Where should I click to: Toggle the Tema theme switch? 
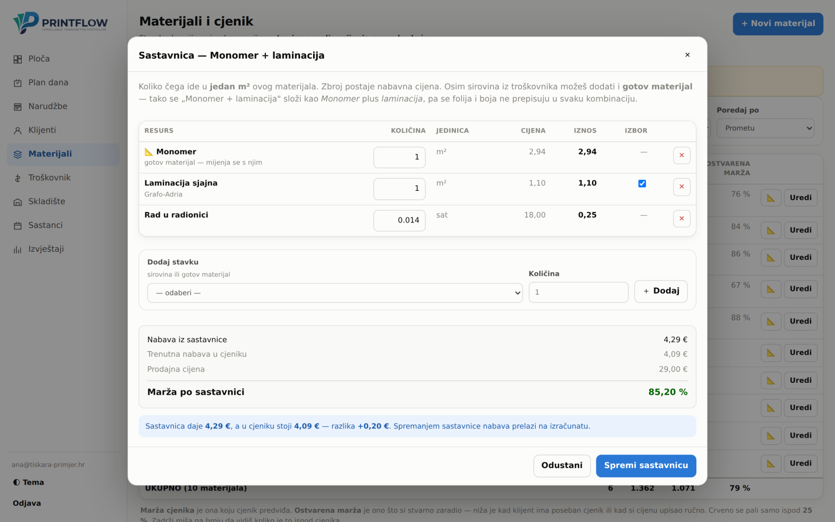tap(28, 482)
